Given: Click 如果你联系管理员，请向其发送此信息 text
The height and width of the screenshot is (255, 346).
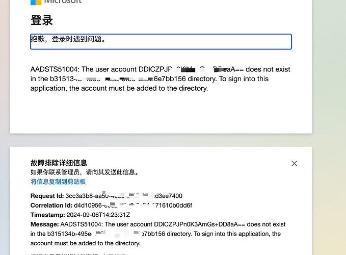Looking at the screenshot, I should [85, 172].
